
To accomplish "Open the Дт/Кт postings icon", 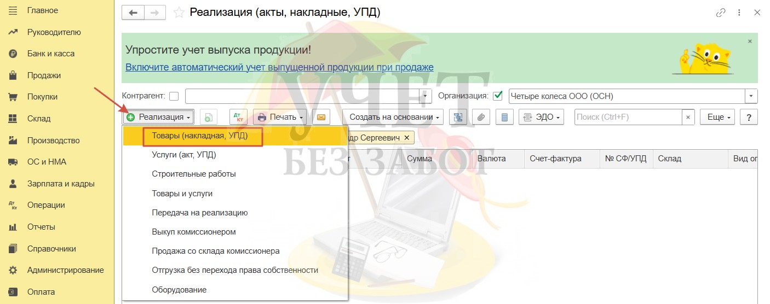I will pos(238,117).
